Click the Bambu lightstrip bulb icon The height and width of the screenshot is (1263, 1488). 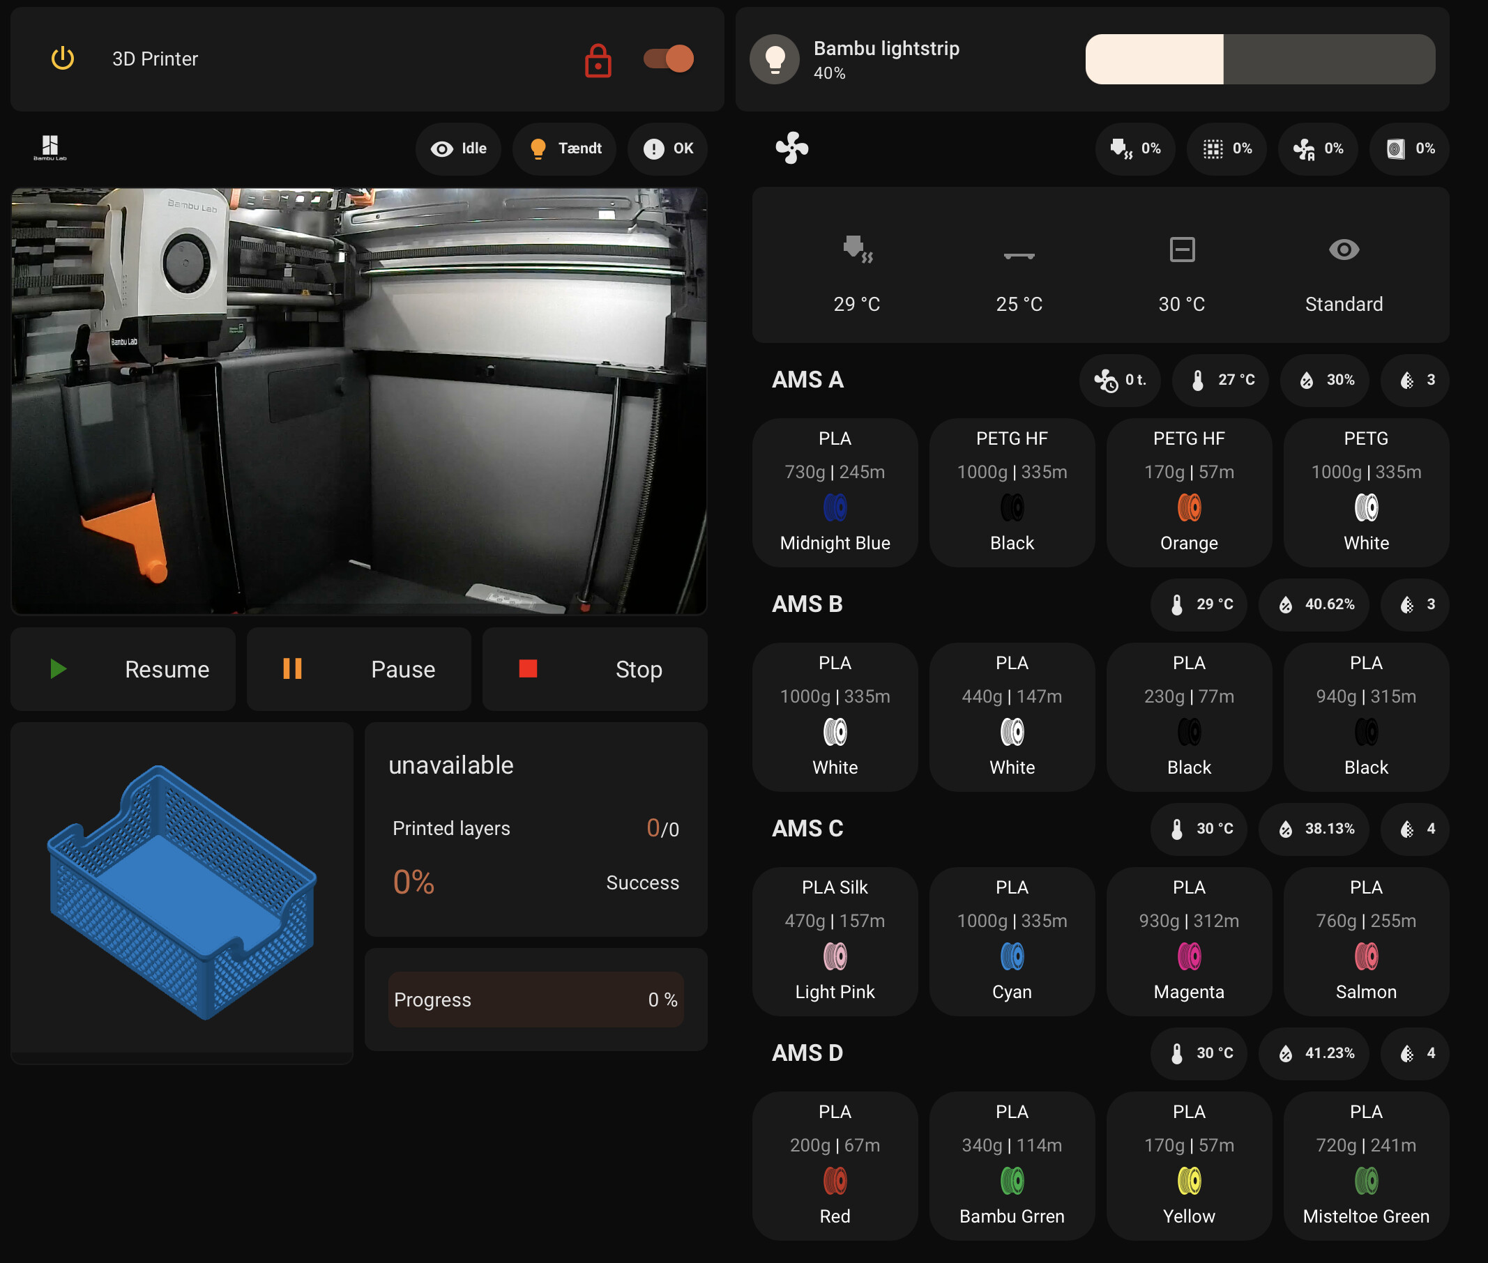coord(774,59)
